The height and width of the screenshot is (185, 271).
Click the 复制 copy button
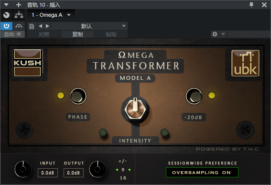[77, 34]
